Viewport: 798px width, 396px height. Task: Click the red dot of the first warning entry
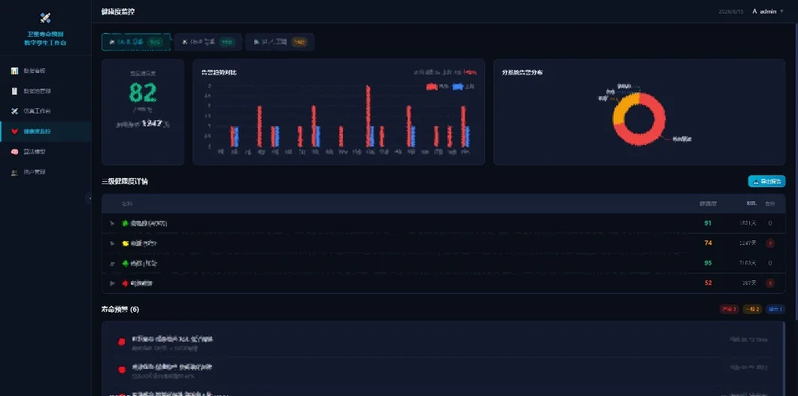[122, 342]
